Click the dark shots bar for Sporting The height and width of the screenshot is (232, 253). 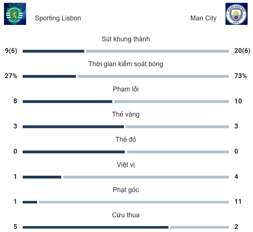pos(53,51)
